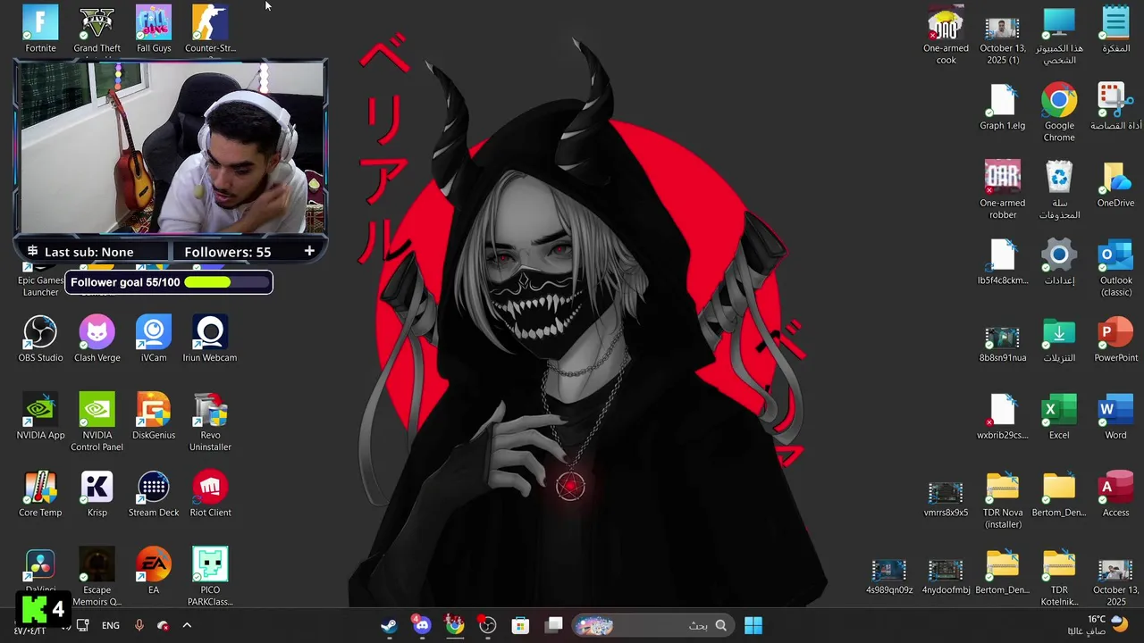Viewport: 1144px width, 643px height.
Task: Switch to OBS Studio in taskbar
Action: (488, 625)
